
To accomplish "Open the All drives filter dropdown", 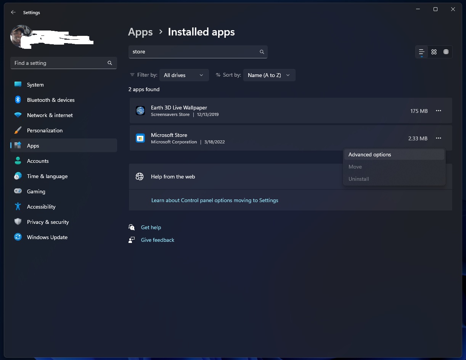I will [x=184, y=75].
